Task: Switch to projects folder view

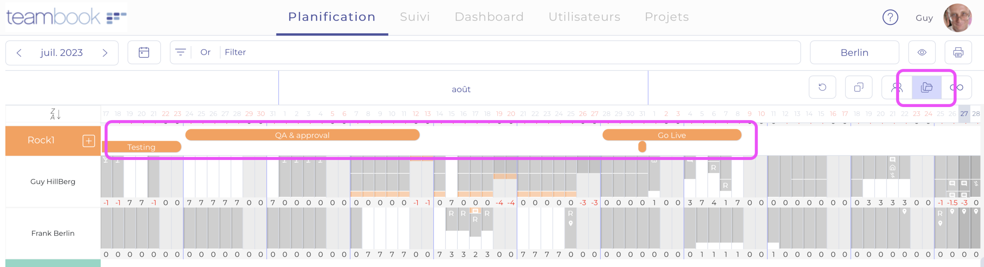Action: [x=926, y=87]
